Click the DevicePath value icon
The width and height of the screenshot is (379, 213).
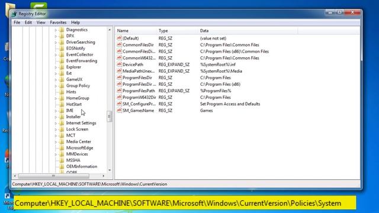click(119, 64)
